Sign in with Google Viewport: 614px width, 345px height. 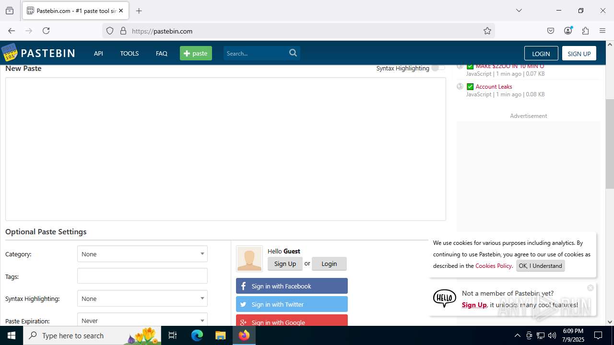click(292, 321)
